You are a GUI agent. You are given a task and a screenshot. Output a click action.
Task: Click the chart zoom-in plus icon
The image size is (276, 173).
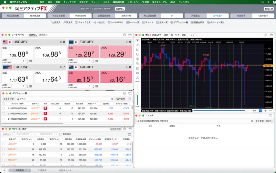click(265, 111)
